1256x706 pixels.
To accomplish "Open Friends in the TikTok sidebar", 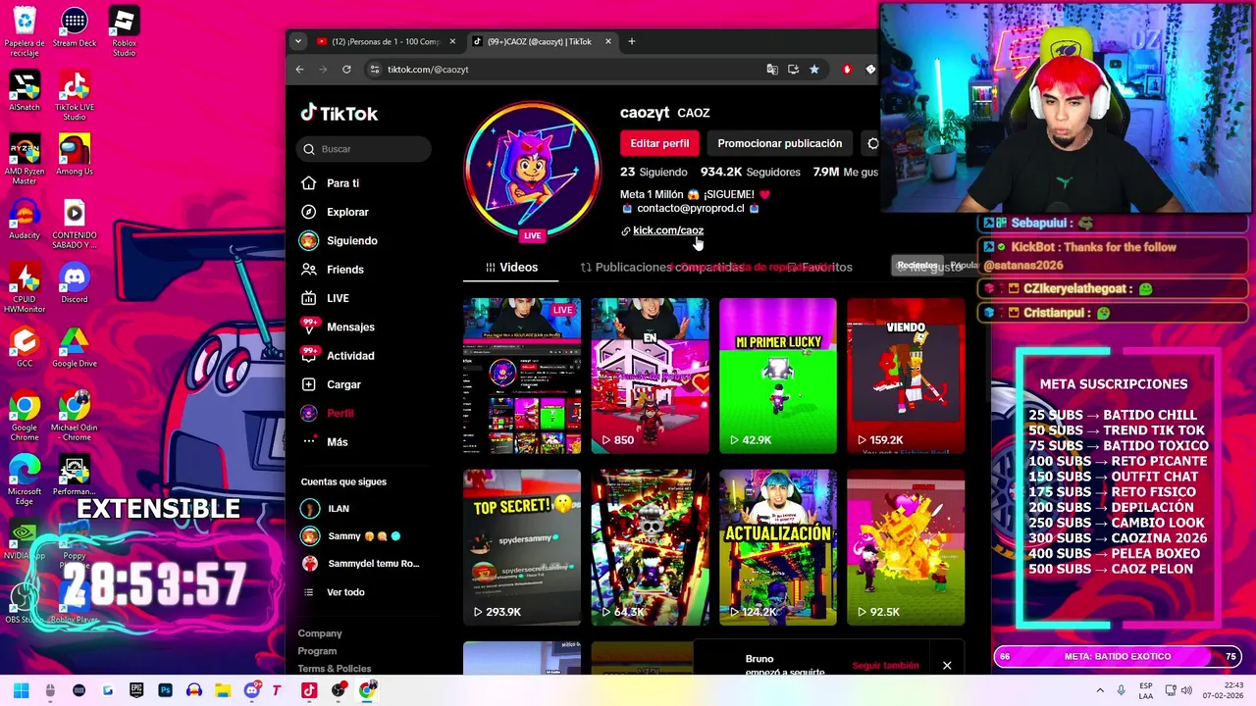I will 334,269.
